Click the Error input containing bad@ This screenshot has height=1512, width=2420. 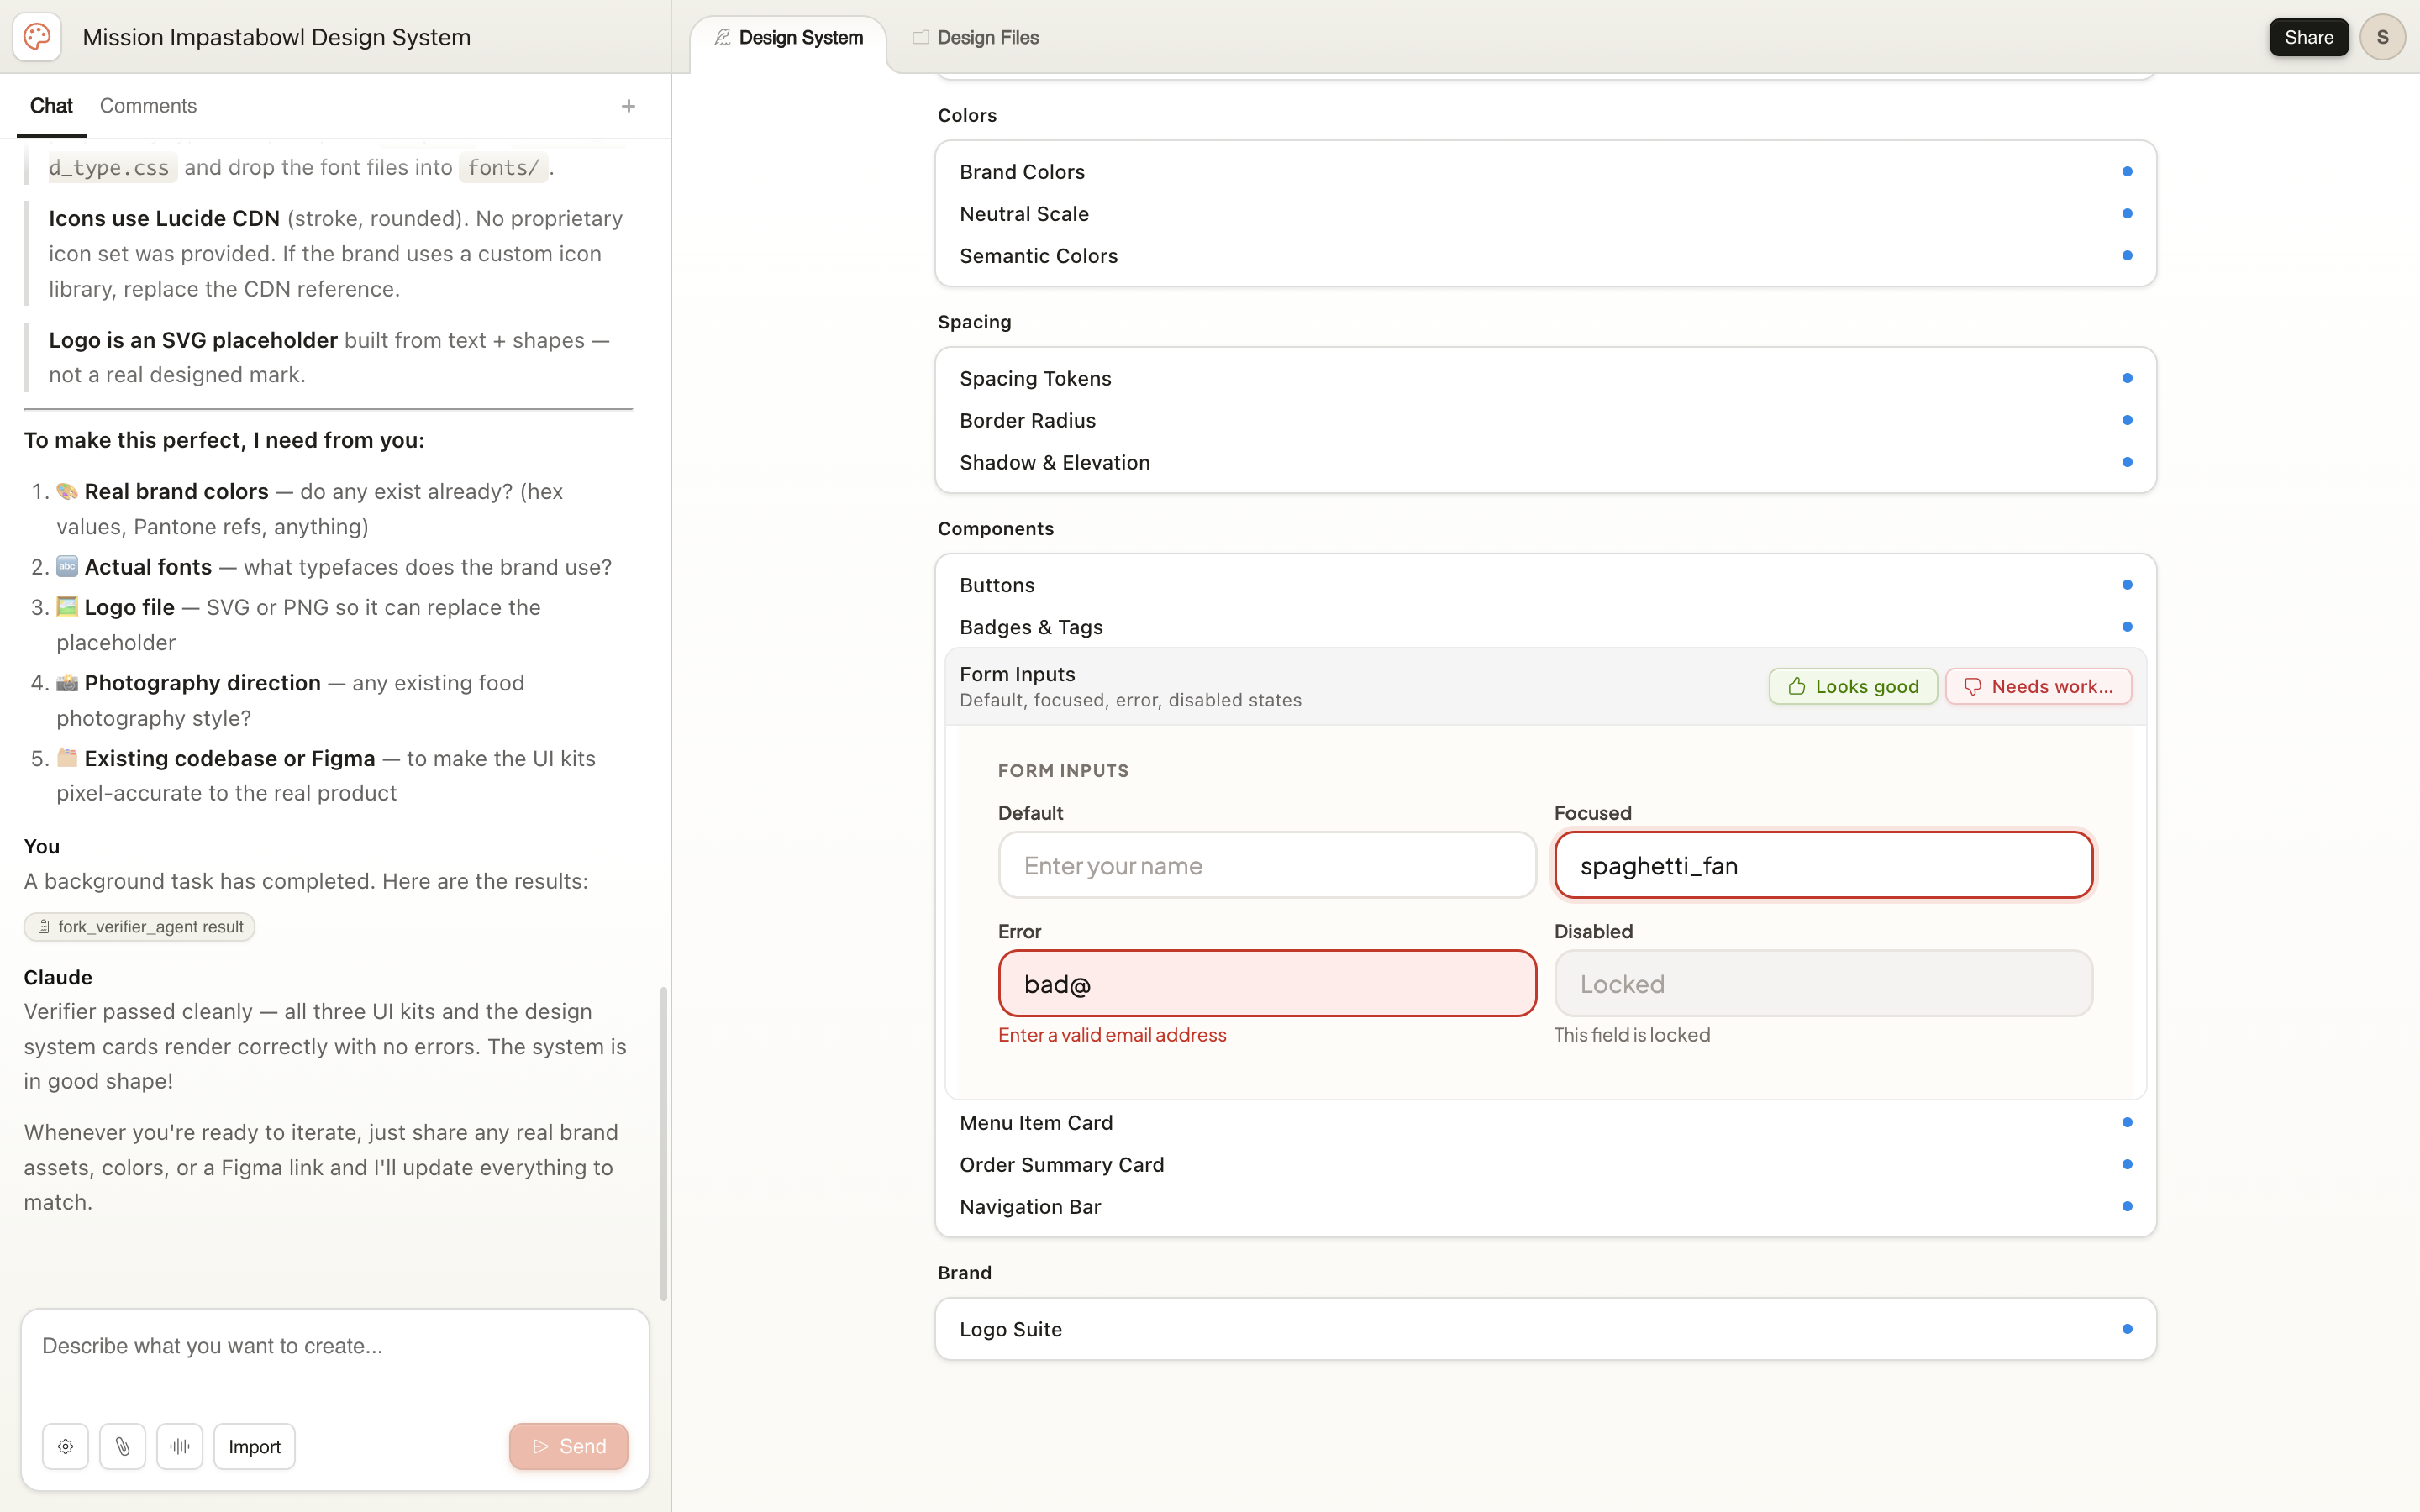tap(1267, 983)
